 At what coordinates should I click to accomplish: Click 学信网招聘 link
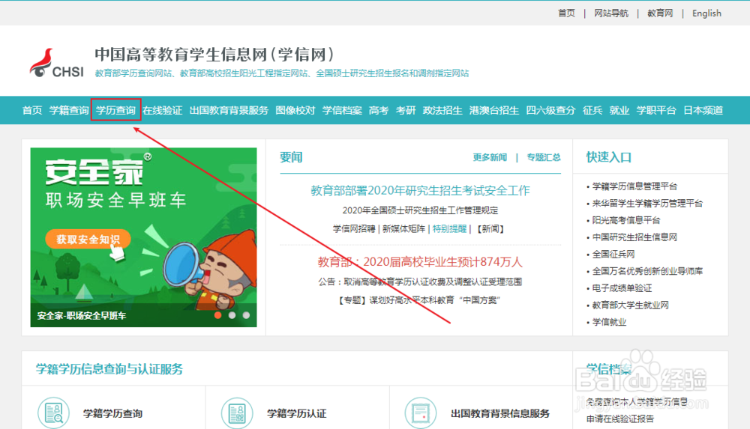(x=354, y=229)
